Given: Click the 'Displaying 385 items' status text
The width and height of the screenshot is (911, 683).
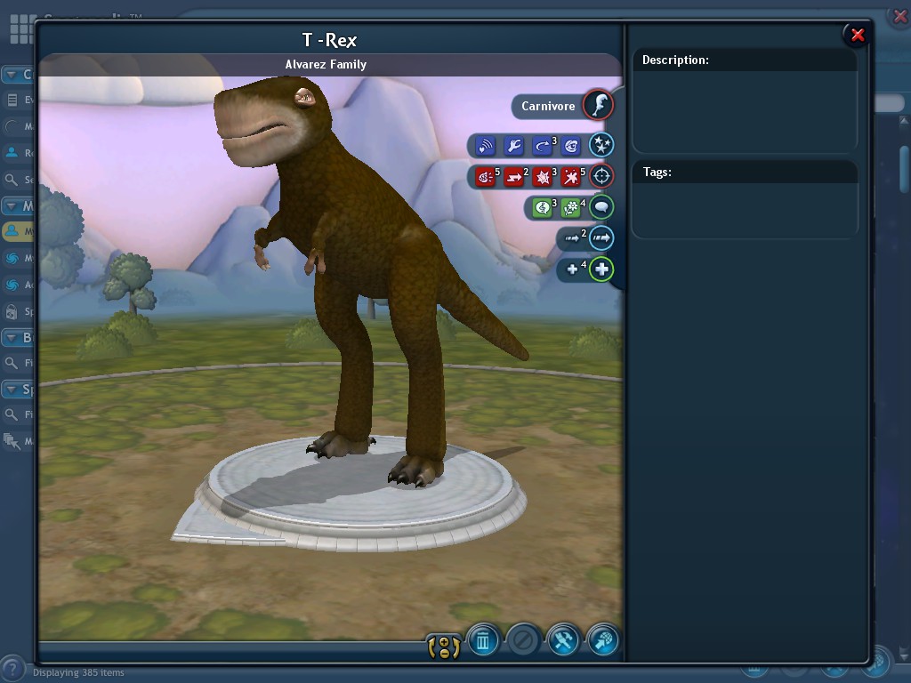Looking at the screenshot, I should click(78, 672).
